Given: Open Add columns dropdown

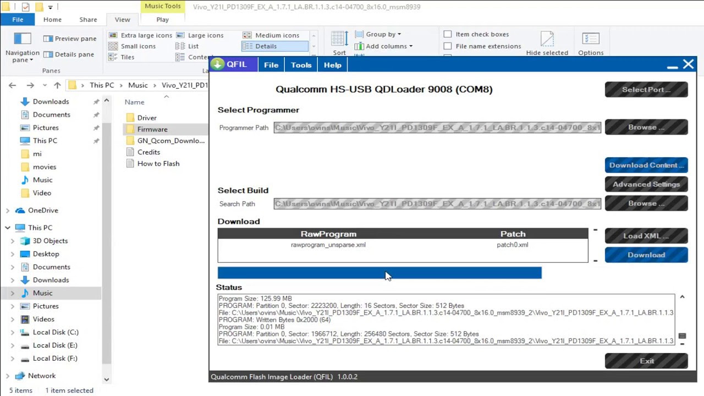Looking at the screenshot, I should coord(384,46).
